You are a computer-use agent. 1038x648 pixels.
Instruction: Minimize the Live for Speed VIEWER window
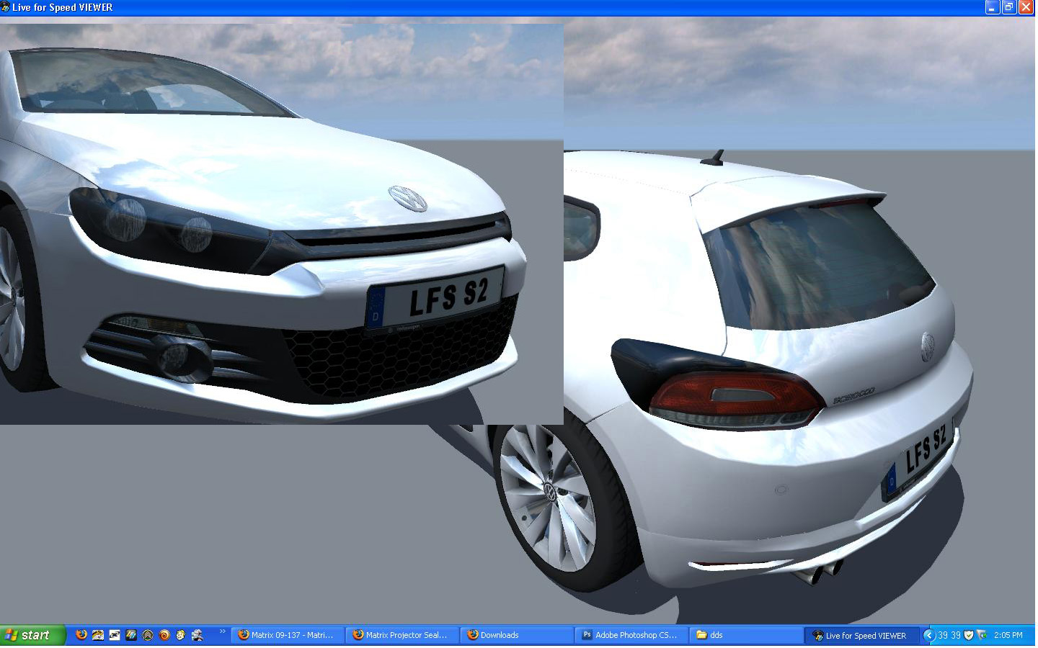[992, 7]
